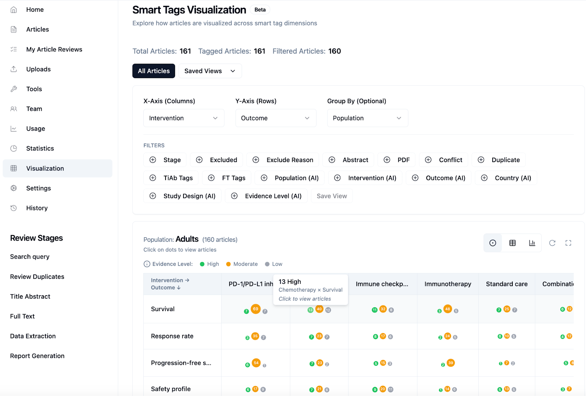Viewport: 586px width, 396px height.
Task: Go to Title Abstract review stage
Action: pos(30,296)
